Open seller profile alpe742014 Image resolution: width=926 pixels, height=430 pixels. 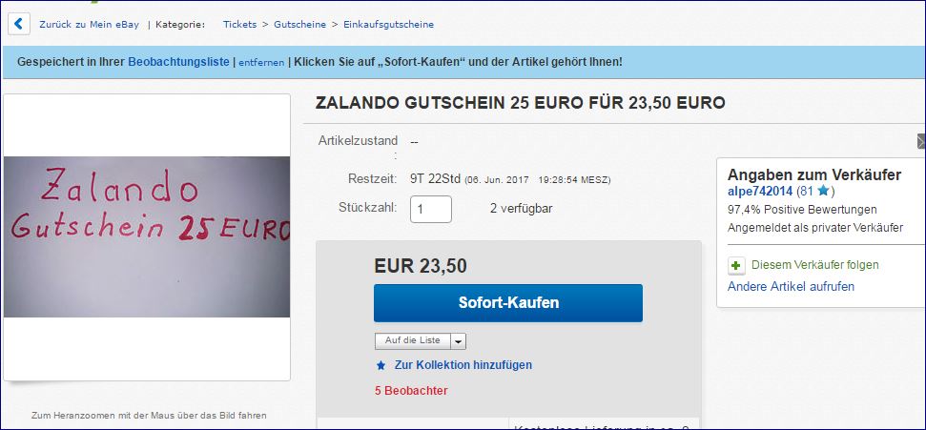pos(760,192)
